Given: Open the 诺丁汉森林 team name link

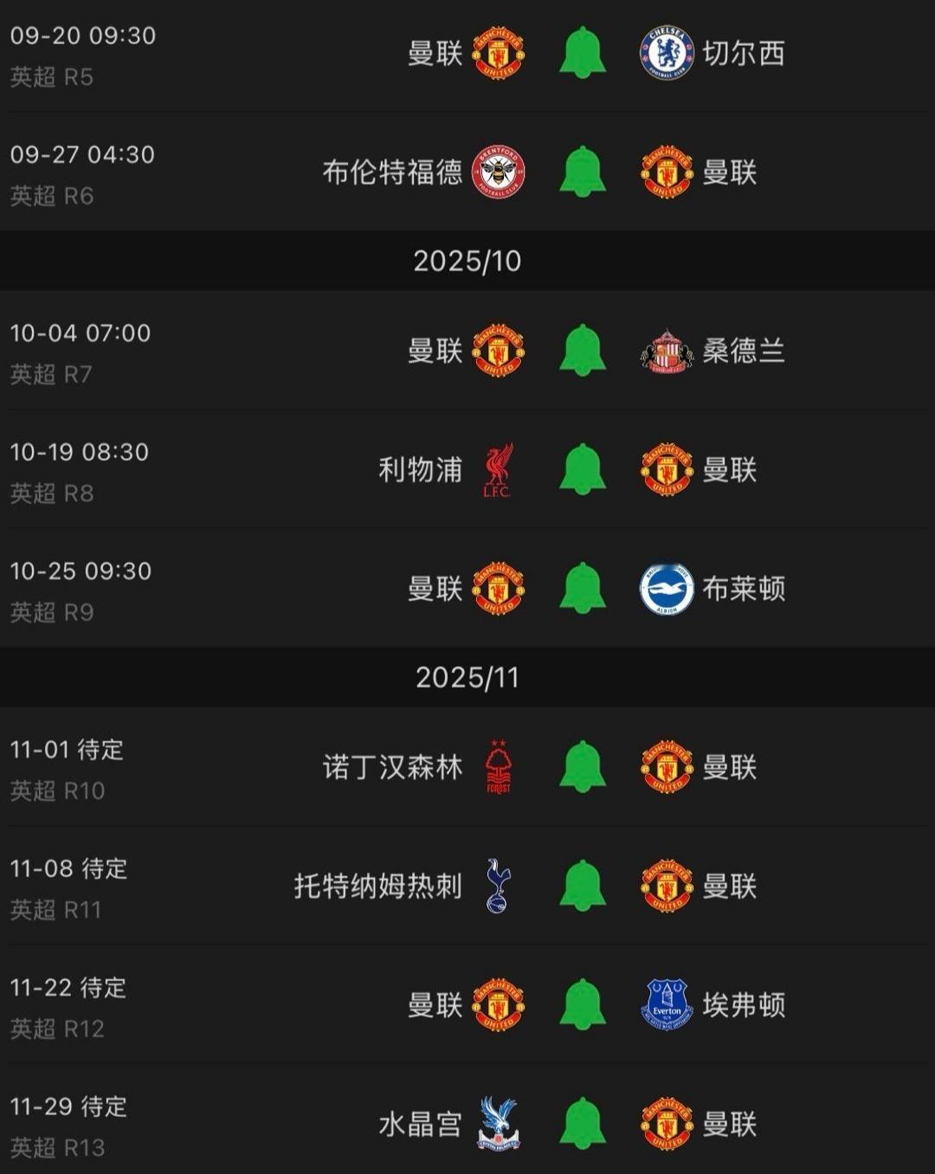Looking at the screenshot, I should 393,767.
